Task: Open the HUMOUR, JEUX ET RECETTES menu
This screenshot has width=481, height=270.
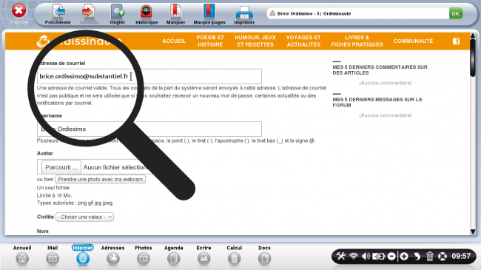Action: point(255,41)
